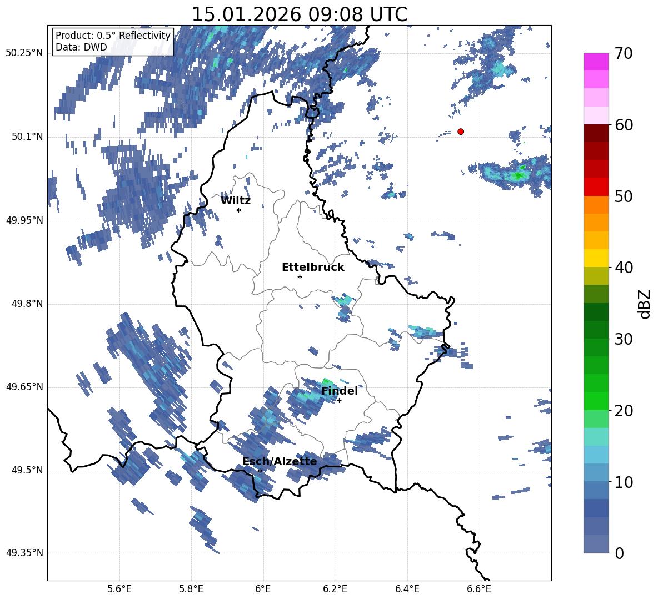This screenshot has height=600, width=658.
Task: Click the colorbar value 40
Action: 624,268
